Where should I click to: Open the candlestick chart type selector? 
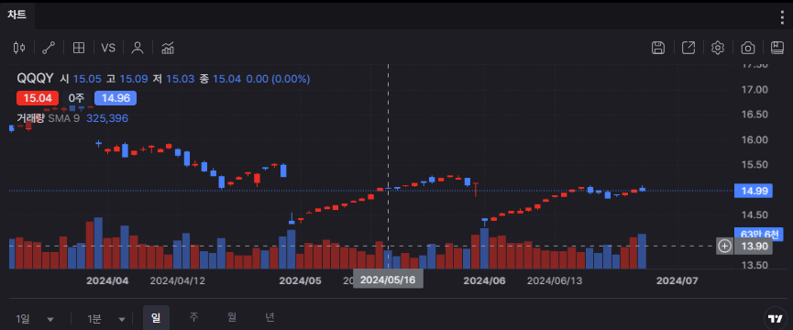pos(19,48)
